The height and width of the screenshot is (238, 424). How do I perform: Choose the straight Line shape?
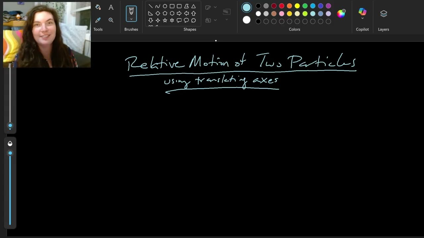tap(151, 6)
